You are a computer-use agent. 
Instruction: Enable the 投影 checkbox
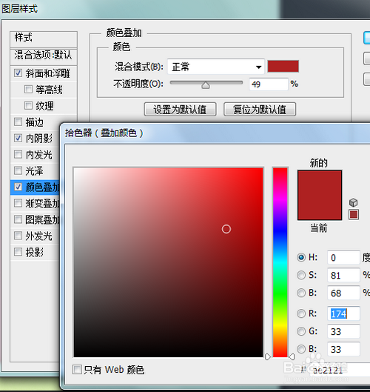coord(18,251)
